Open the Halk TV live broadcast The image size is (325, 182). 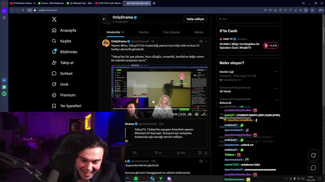point(240,46)
